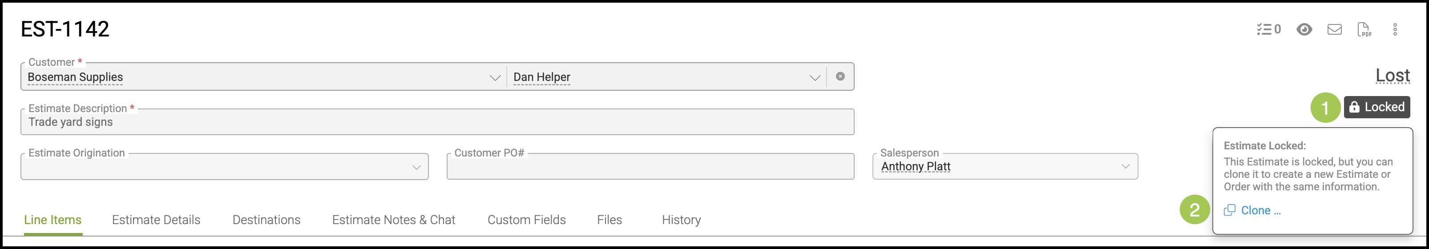
Task: Click the clone copy icon beside Clone
Action: [x=1229, y=210]
